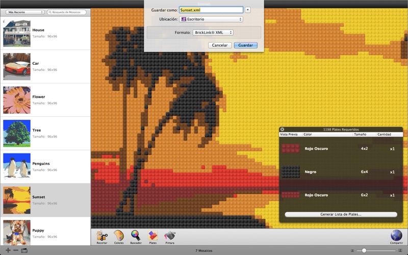Image resolution: width=408 pixels, height=255 pixels.
Task: Click the Guardar button
Action: pyautogui.click(x=246, y=45)
